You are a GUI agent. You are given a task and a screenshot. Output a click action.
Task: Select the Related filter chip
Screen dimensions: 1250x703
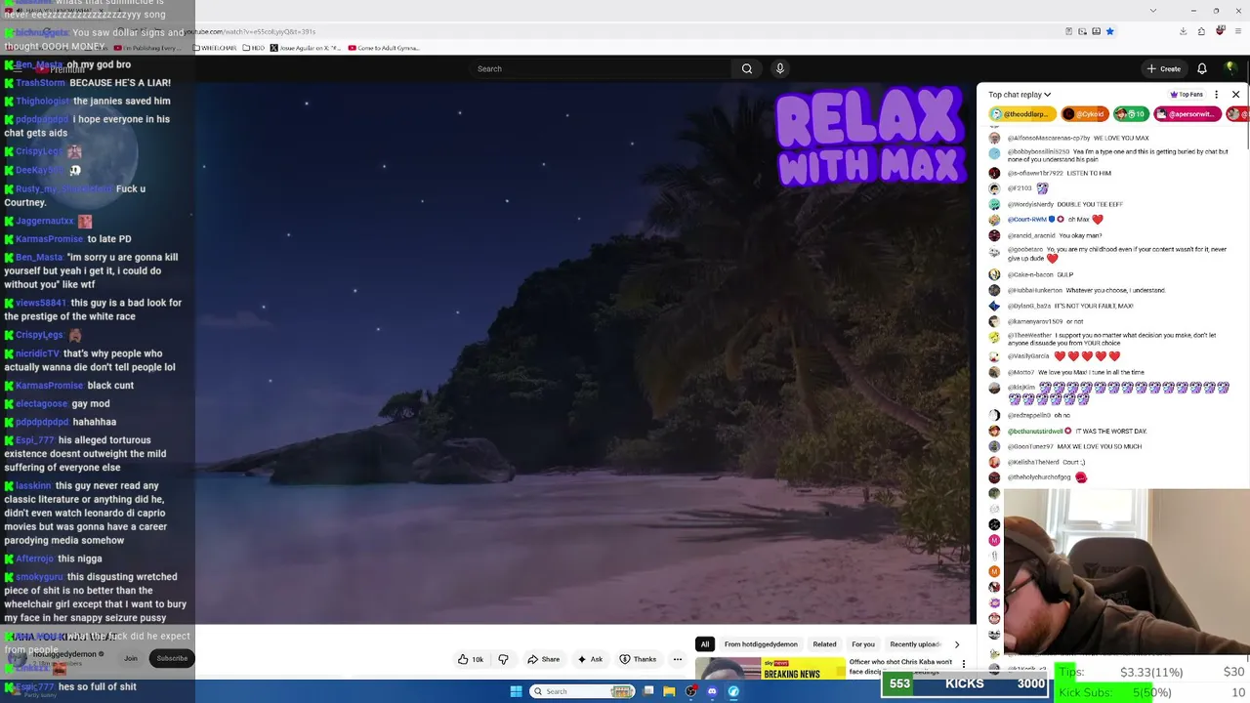click(x=824, y=644)
